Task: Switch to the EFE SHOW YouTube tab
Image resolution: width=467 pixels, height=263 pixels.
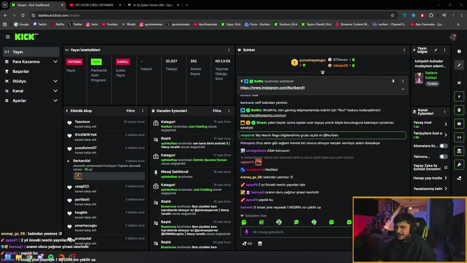Action: coord(94,5)
